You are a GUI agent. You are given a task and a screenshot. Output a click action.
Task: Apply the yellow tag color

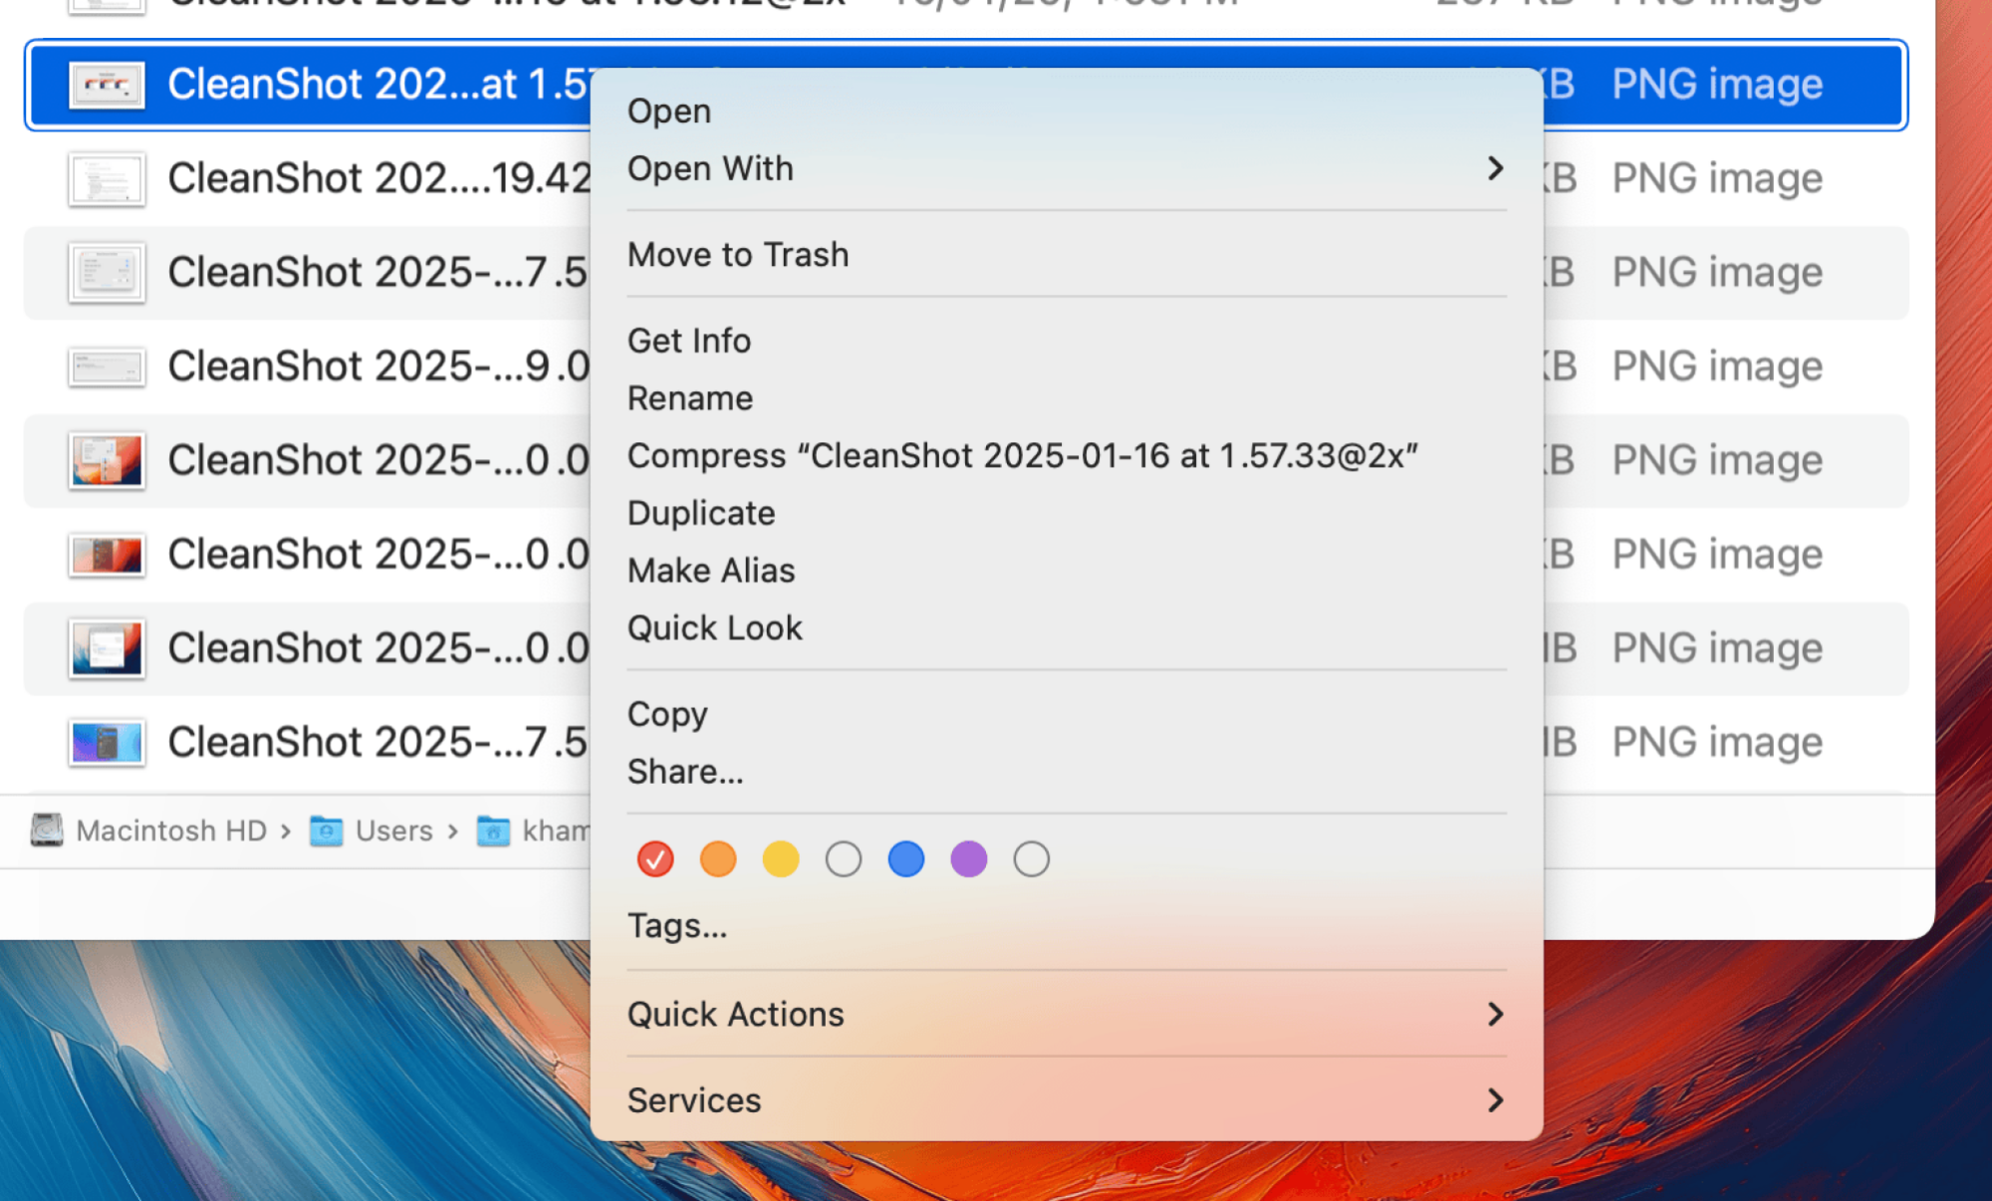pyautogui.click(x=781, y=859)
